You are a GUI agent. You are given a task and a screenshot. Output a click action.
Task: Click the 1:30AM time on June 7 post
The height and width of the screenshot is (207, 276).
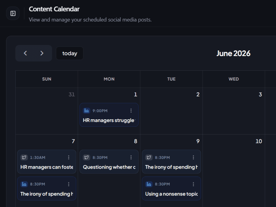point(38,157)
